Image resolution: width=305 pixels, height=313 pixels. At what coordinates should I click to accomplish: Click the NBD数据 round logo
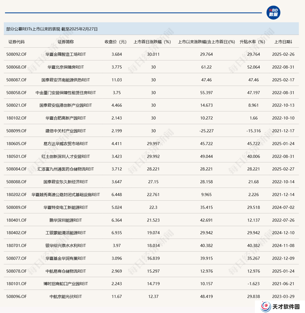pyautogui.click(x=273, y=13)
